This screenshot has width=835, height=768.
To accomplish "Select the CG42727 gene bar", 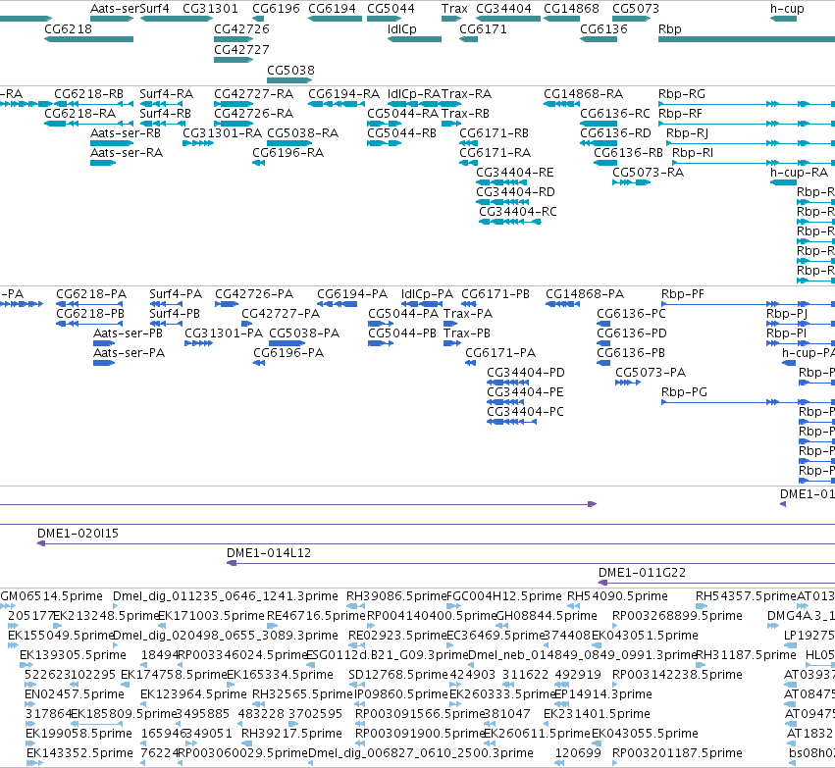I will (234, 60).
